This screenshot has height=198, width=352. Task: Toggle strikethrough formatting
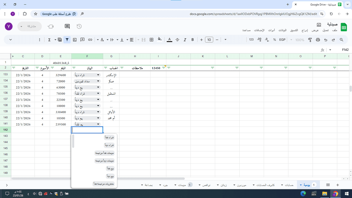tap(177, 40)
